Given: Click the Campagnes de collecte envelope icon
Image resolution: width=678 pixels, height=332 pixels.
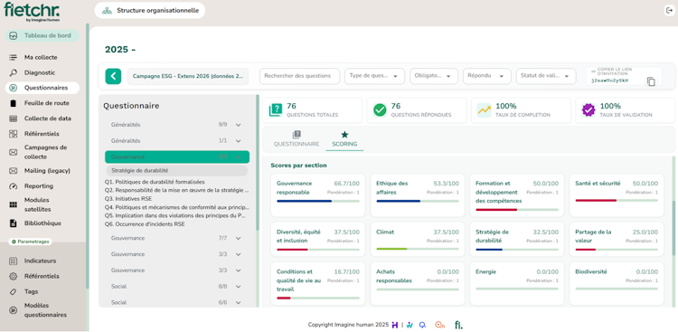Looking at the screenshot, I should tap(14, 152).
